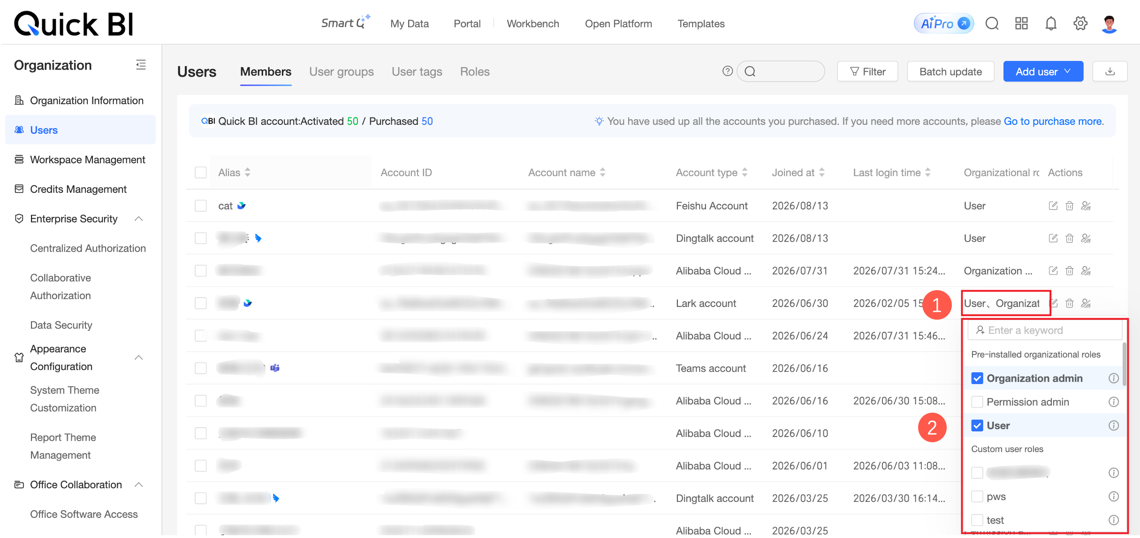The width and height of the screenshot is (1140, 538).
Task: Switch to the Members tab
Action: click(266, 71)
